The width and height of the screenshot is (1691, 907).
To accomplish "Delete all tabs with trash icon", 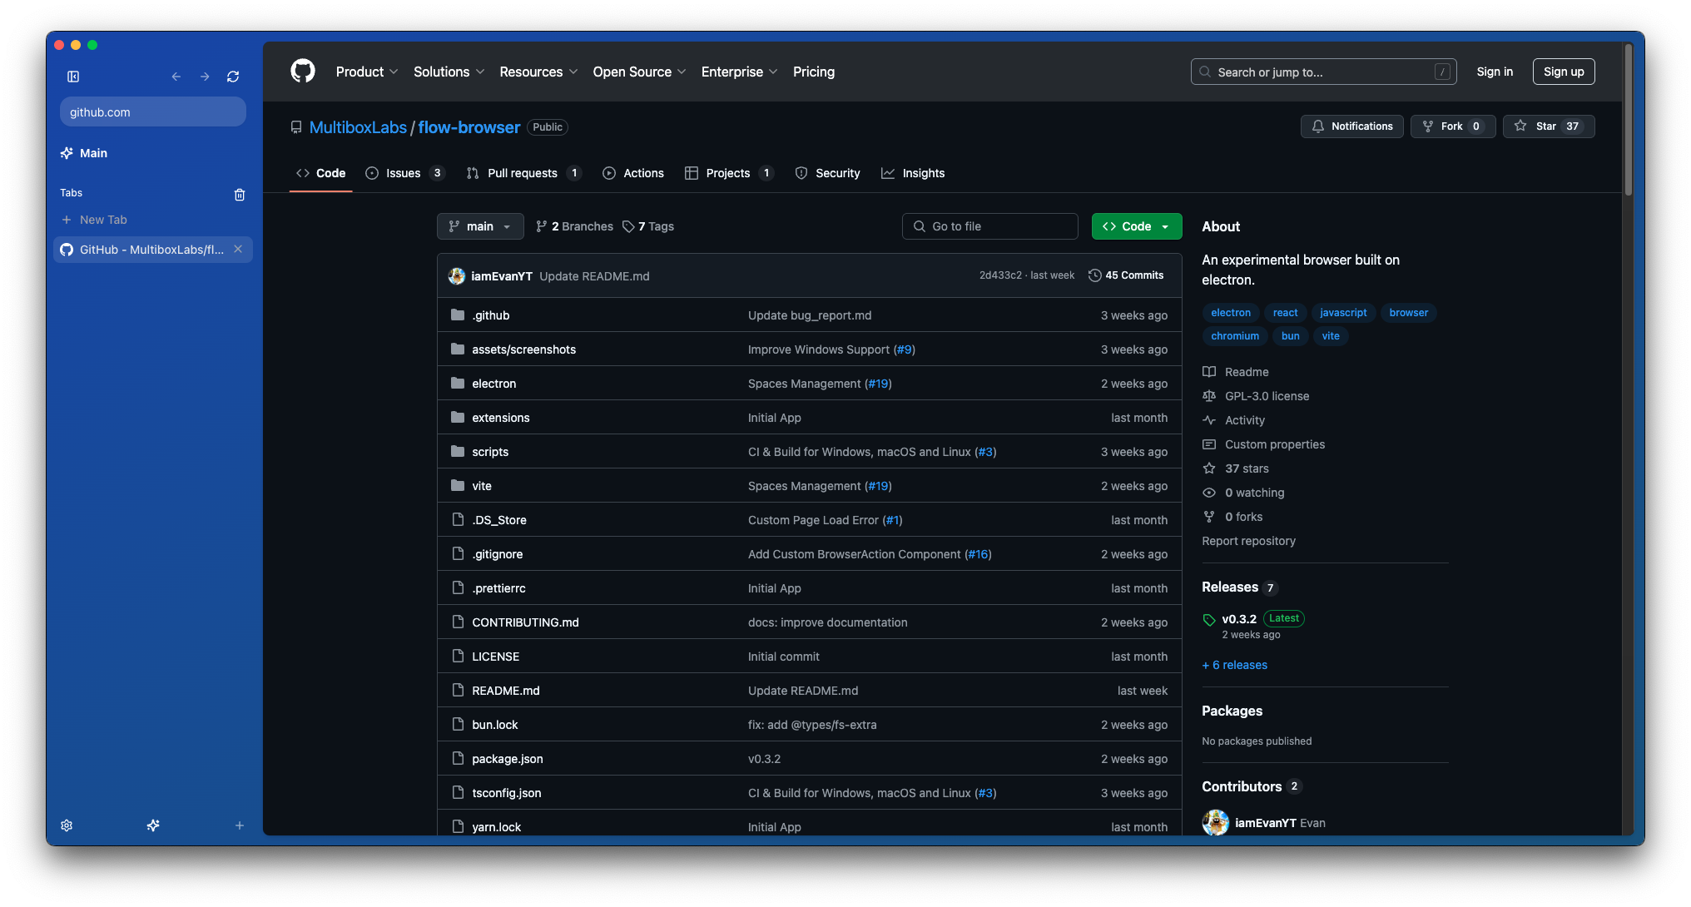I will coord(240,194).
